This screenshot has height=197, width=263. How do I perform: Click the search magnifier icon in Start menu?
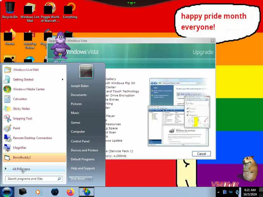click(59, 179)
